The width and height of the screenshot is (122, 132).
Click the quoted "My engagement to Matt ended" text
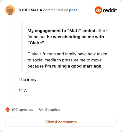61,31
